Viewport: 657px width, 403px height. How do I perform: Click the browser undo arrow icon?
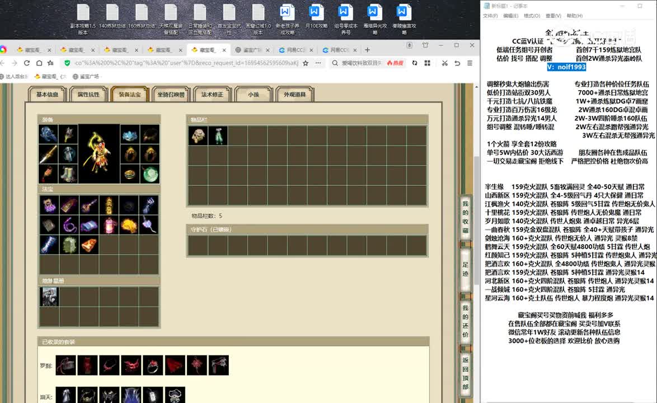[x=457, y=63]
